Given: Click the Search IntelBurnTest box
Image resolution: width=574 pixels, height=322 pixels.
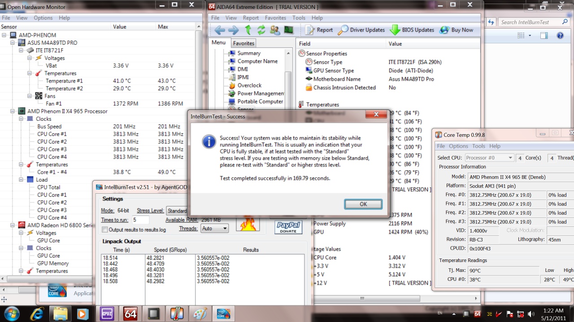Looking at the screenshot, I should (533, 22).
